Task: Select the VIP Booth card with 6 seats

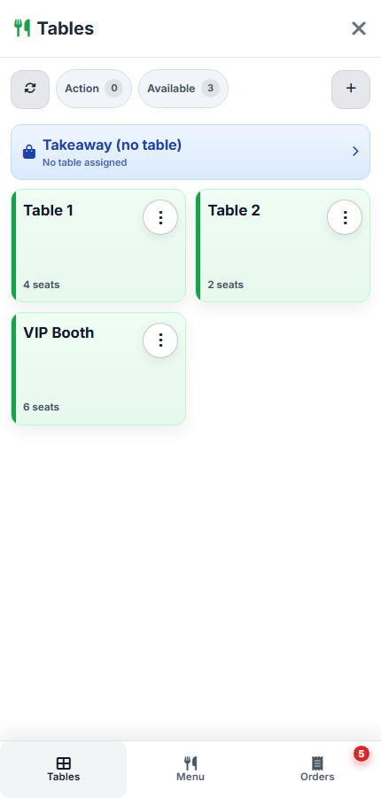Action: pyautogui.click(x=98, y=369)
